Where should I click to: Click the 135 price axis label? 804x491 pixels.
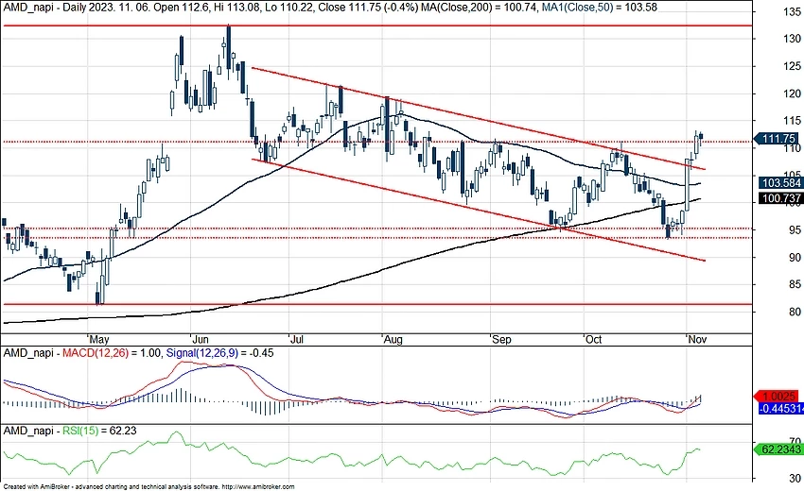click(793, 12)
